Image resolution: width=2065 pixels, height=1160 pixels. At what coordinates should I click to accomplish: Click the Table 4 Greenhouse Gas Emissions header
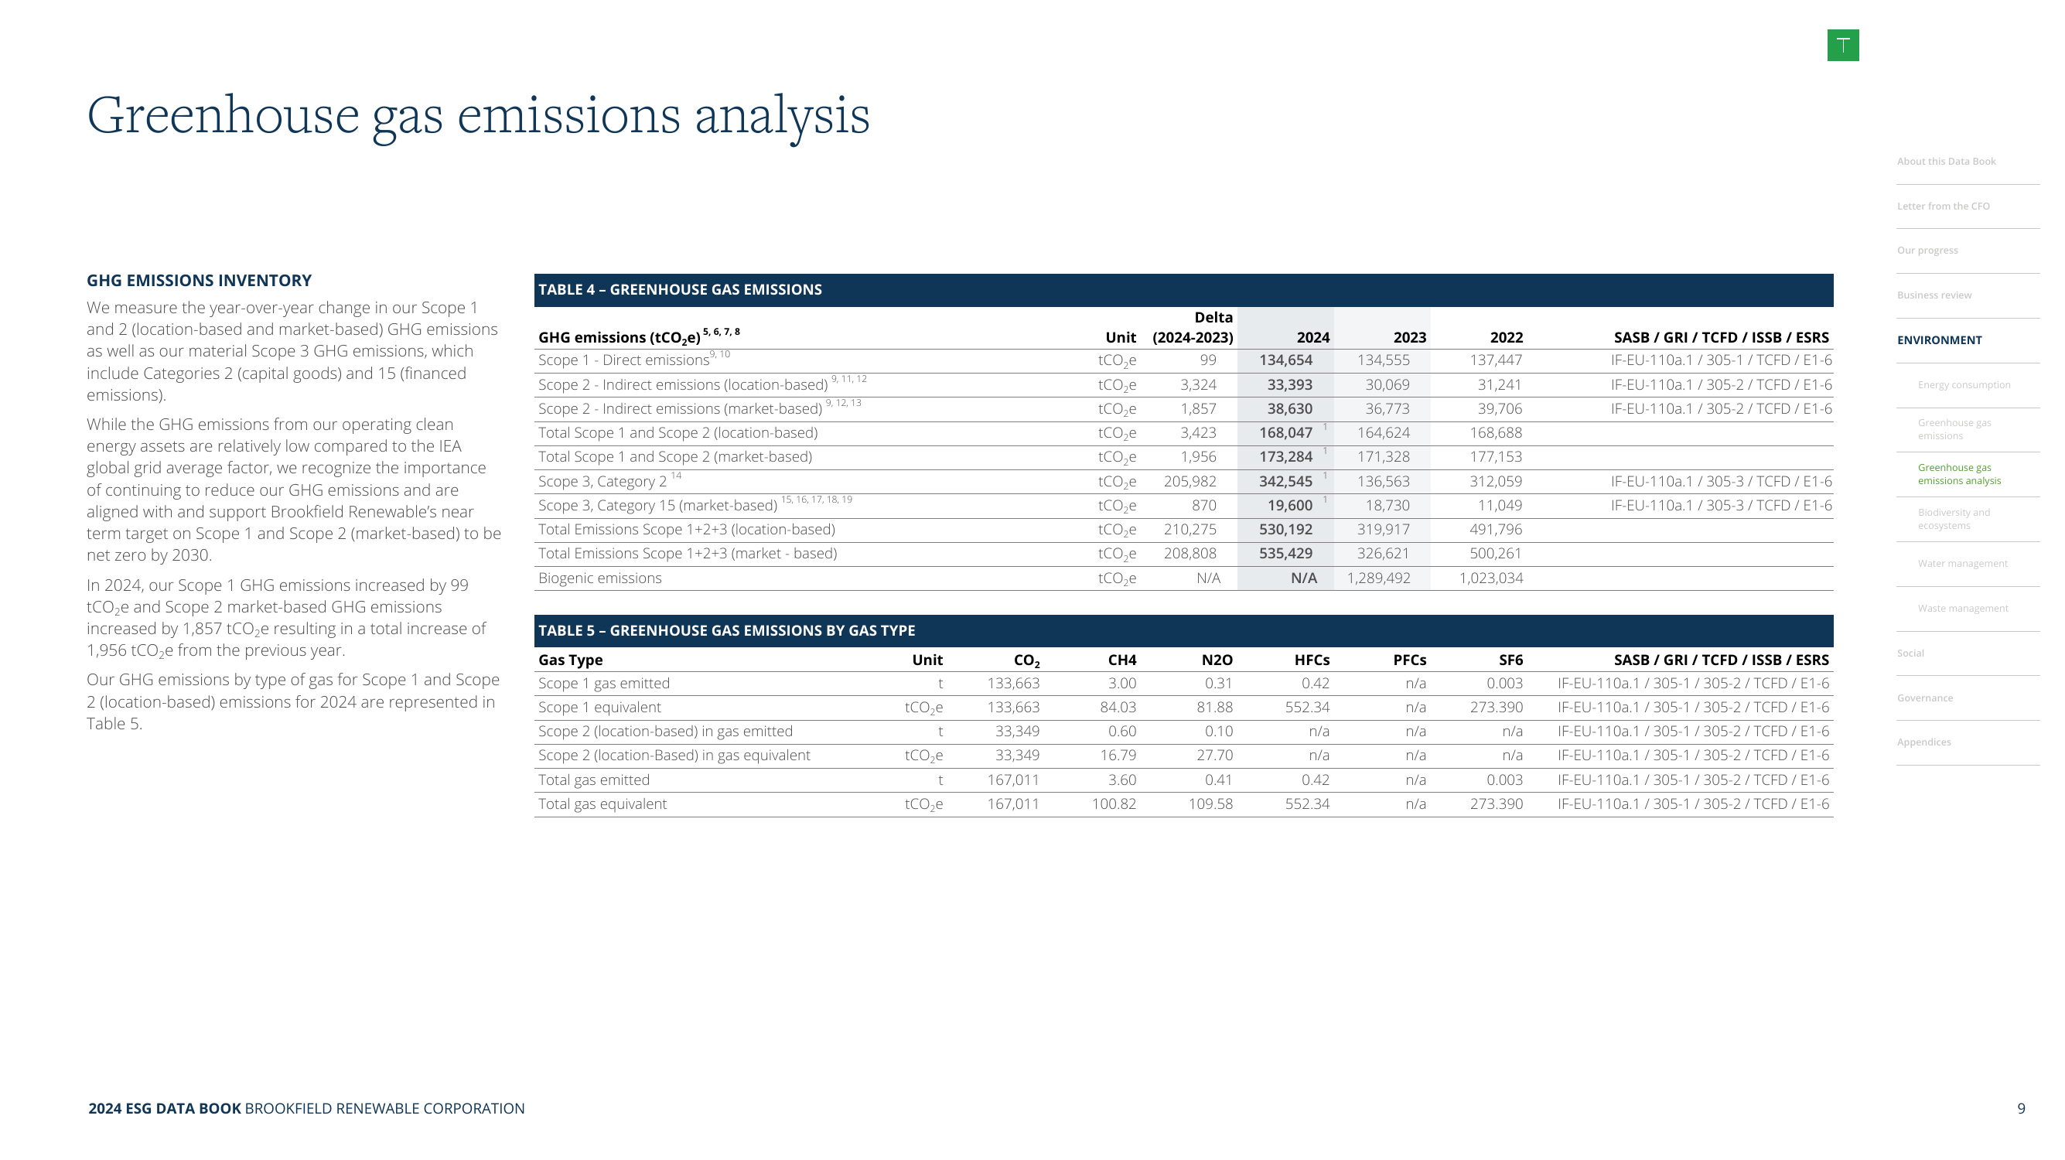(1183, 289)
